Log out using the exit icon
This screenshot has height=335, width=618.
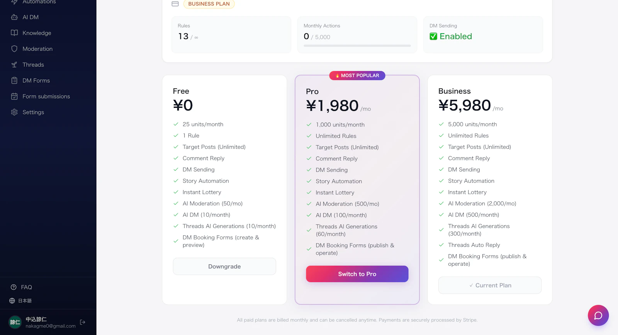click(83, 322)
